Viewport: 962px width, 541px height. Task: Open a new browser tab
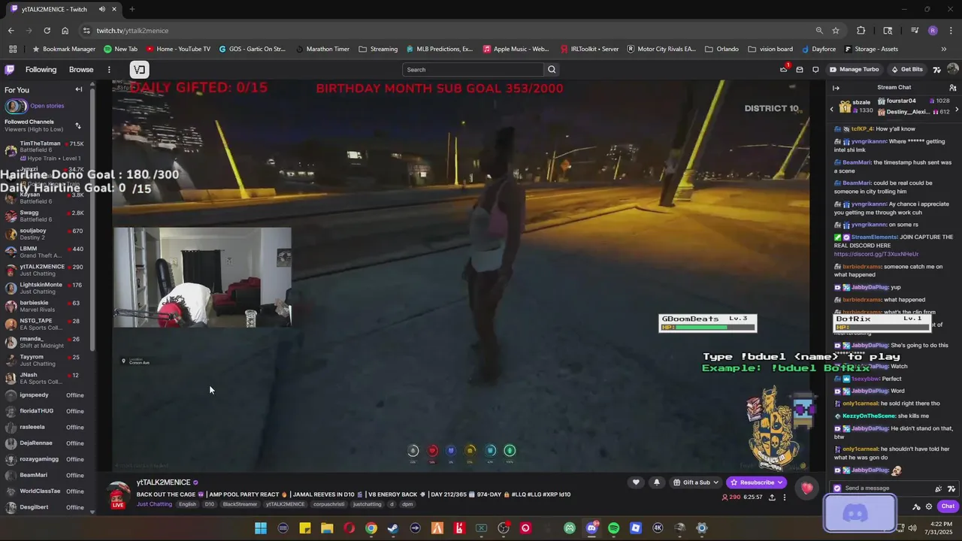(132, 9)
